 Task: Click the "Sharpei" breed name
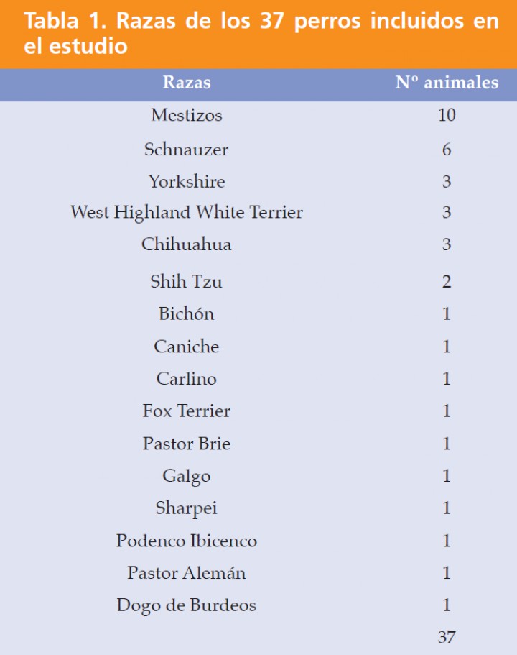(x=187, y=508)
